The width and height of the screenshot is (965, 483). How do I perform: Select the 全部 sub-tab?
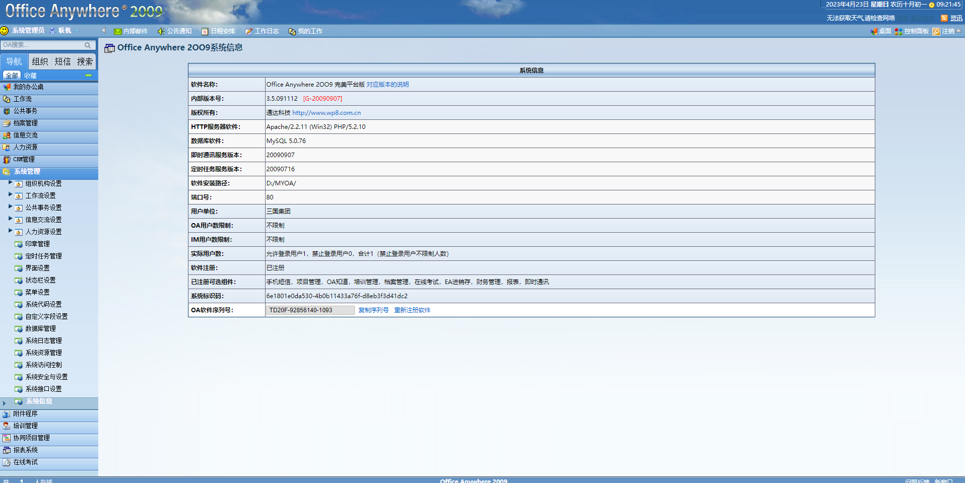(12, 76)
